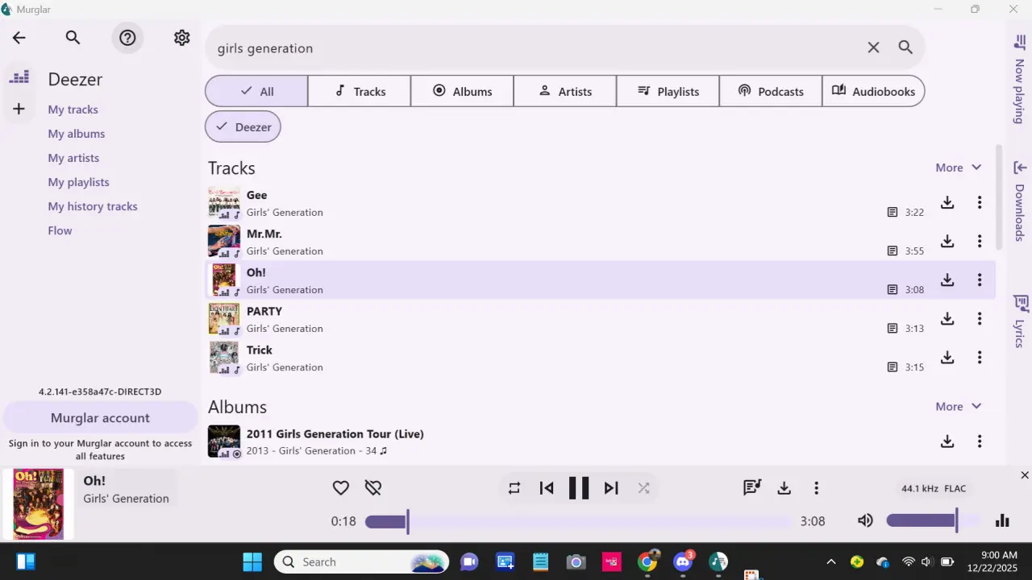Switch to the Artists filter tab
Screen dimensions: 1032x580
(565, 91)
